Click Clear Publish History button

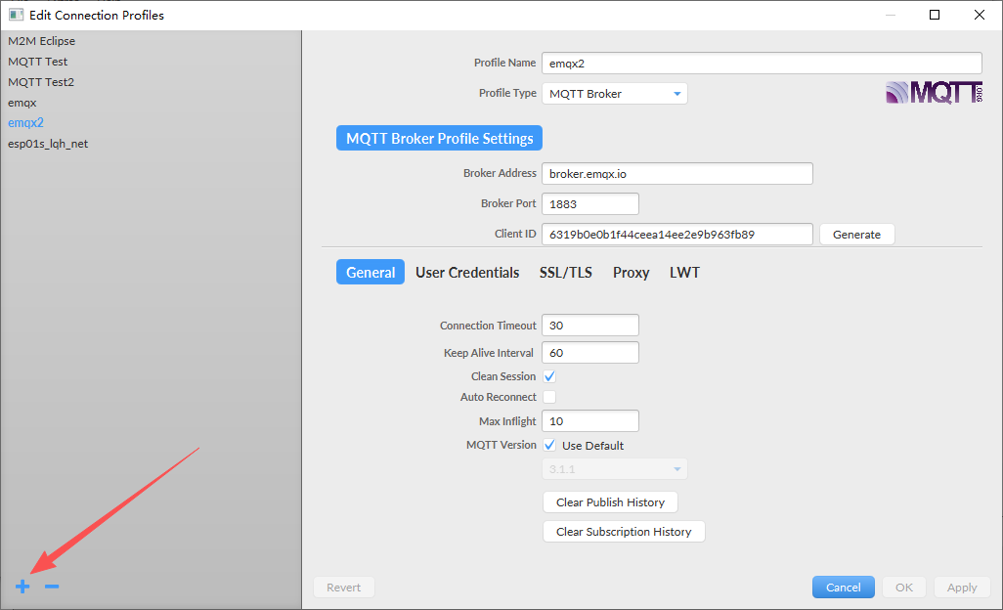coord(610,502)
